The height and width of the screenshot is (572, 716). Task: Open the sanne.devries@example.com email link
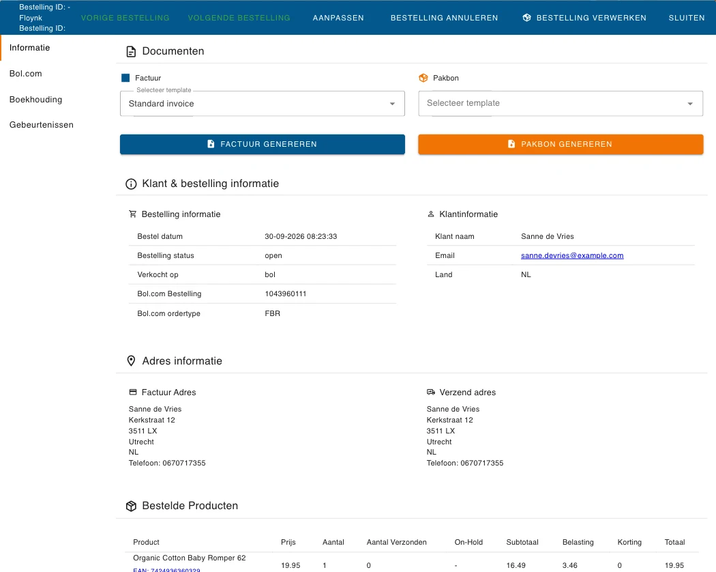tap(572, 255)
